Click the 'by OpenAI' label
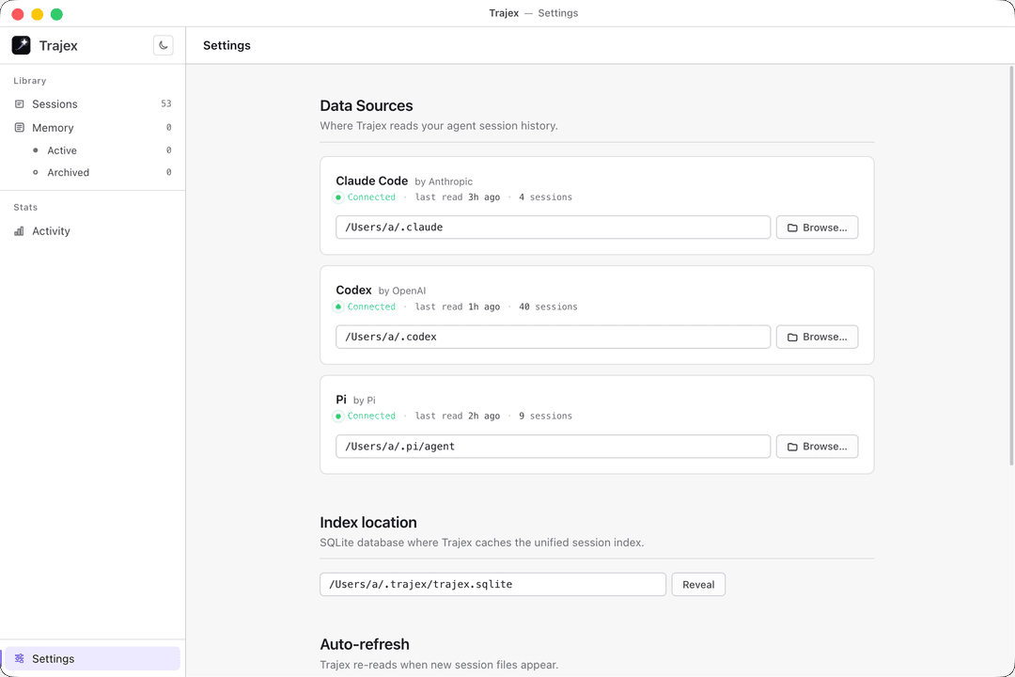1015x677 pixels. click(x=402, y=291)
